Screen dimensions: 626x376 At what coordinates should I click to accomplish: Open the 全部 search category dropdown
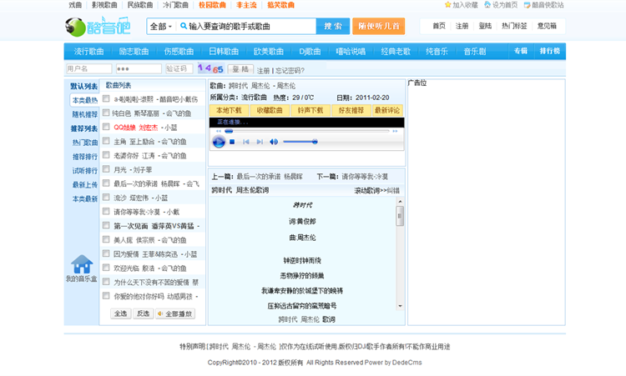[x=161, y=27]
